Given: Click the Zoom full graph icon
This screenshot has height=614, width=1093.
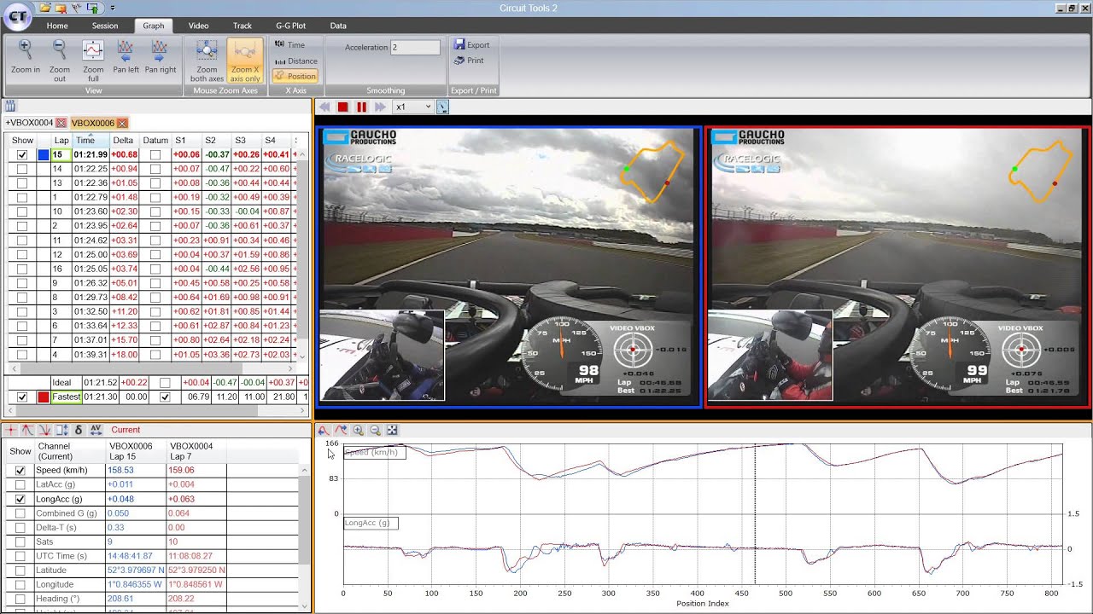Looking at the screenshot, I should pos(93,49).
